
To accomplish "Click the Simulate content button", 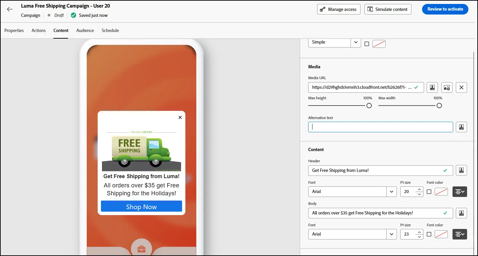I will coord(388,9).
